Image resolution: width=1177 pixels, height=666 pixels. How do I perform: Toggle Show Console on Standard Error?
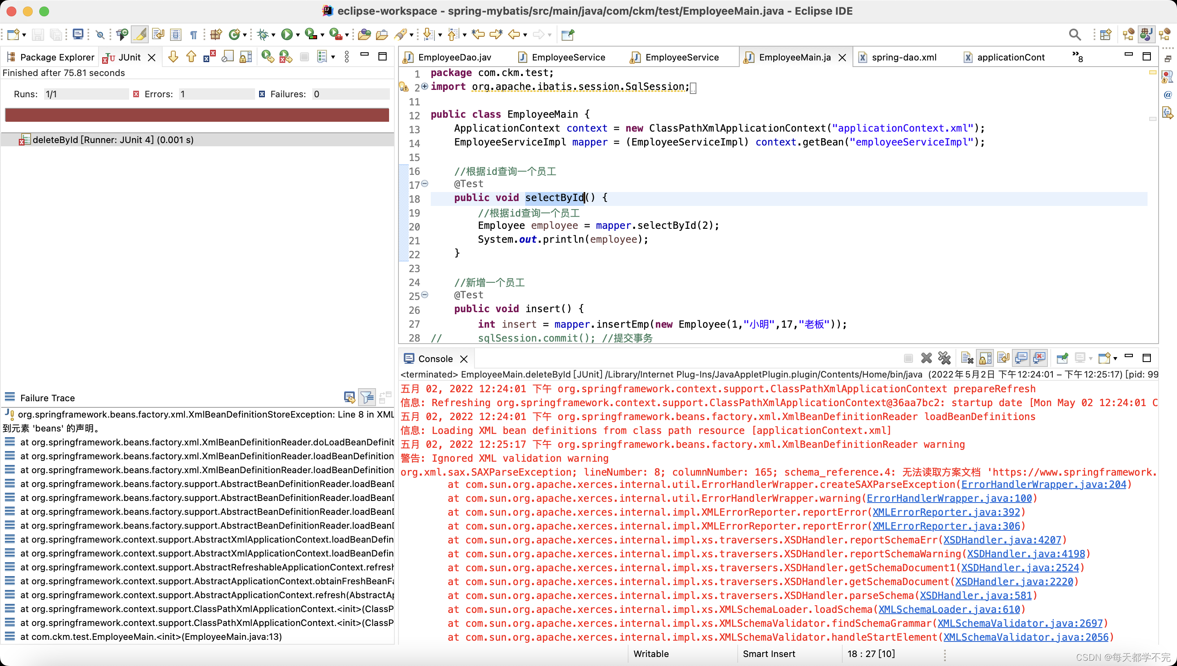click(x=1039, y=358)
